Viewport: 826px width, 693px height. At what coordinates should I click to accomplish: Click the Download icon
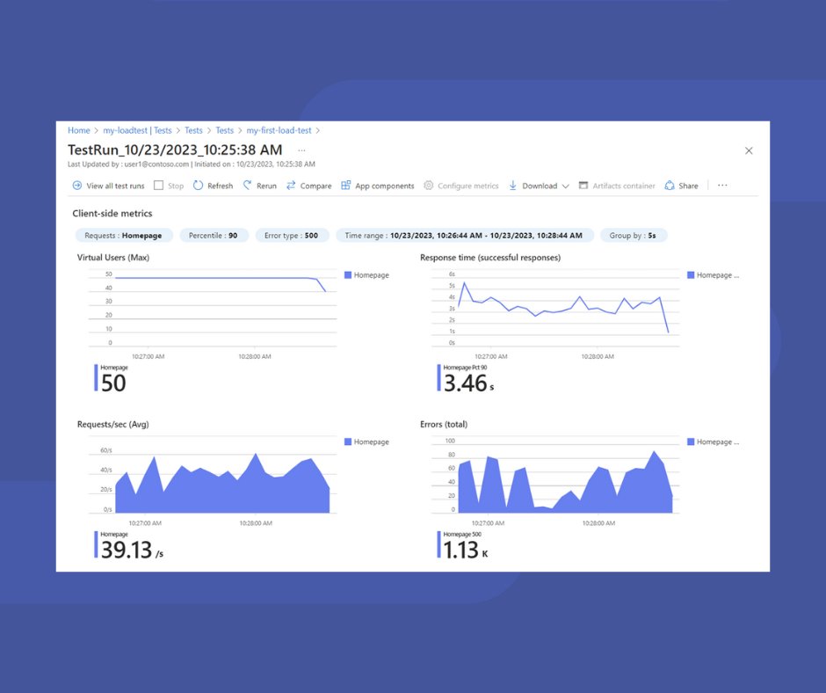512,186
